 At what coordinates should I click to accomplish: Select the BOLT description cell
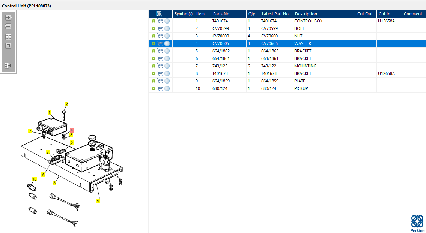(324, 28)
